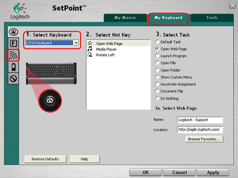
Task: Open the battery status sidebar icon
Action: [x=13, y=67]
